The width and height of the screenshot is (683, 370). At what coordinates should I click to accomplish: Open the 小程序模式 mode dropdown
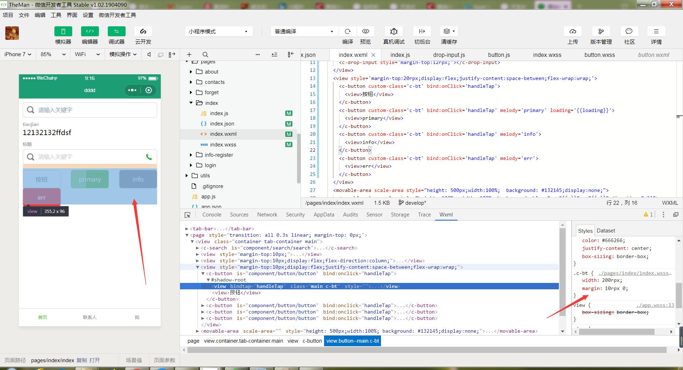tap(218, 32)
